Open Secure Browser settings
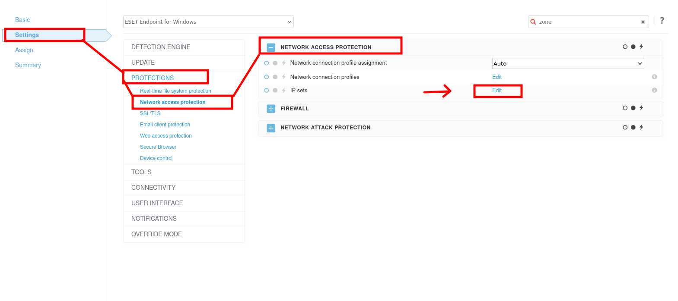This screenshot has height=301, width=678. [x=158, y=147]
